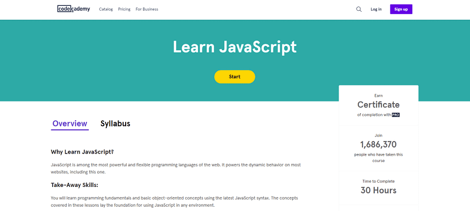
Task: Click the Learn JavaScript heading
Action: click(235, 47)
